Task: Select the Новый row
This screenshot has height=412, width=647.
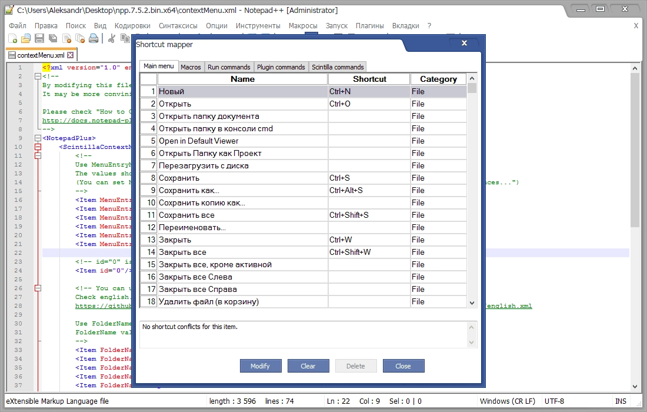Action: [304, 91]
